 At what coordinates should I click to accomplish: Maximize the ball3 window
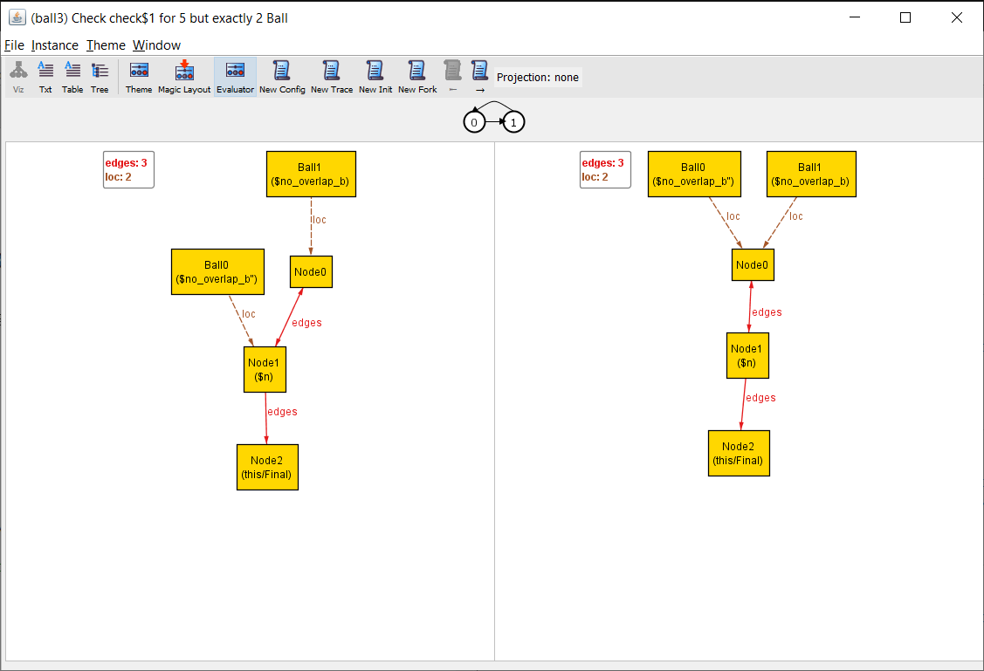(x=905, y=17)
